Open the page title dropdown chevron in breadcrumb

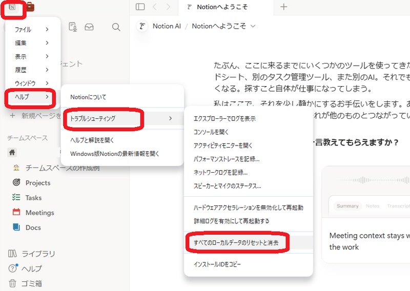253,26
